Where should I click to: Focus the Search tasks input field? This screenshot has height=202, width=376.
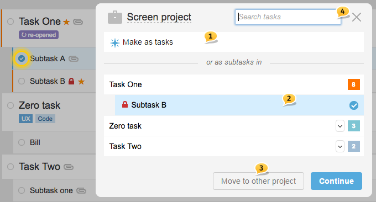point(288,17)
